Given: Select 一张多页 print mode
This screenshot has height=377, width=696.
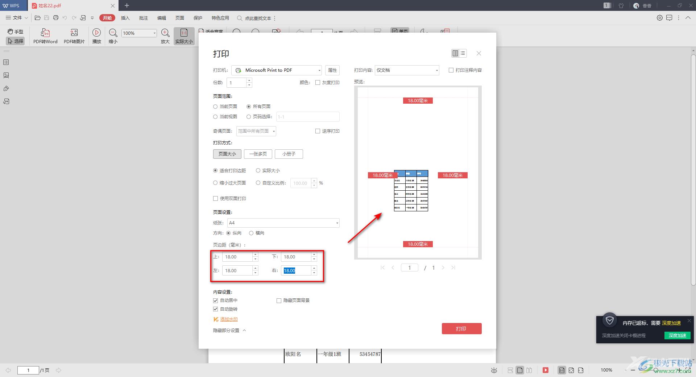Looking at the screenshot, I should pyautogui.click(x=258, y=154).
